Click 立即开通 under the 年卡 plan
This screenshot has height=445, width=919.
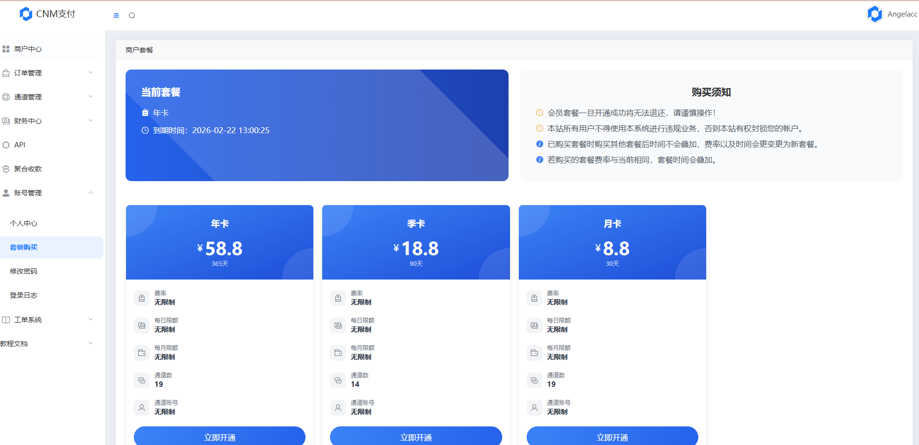point(220,437)
